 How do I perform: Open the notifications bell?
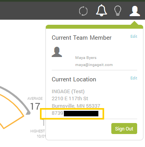(101, 10)
